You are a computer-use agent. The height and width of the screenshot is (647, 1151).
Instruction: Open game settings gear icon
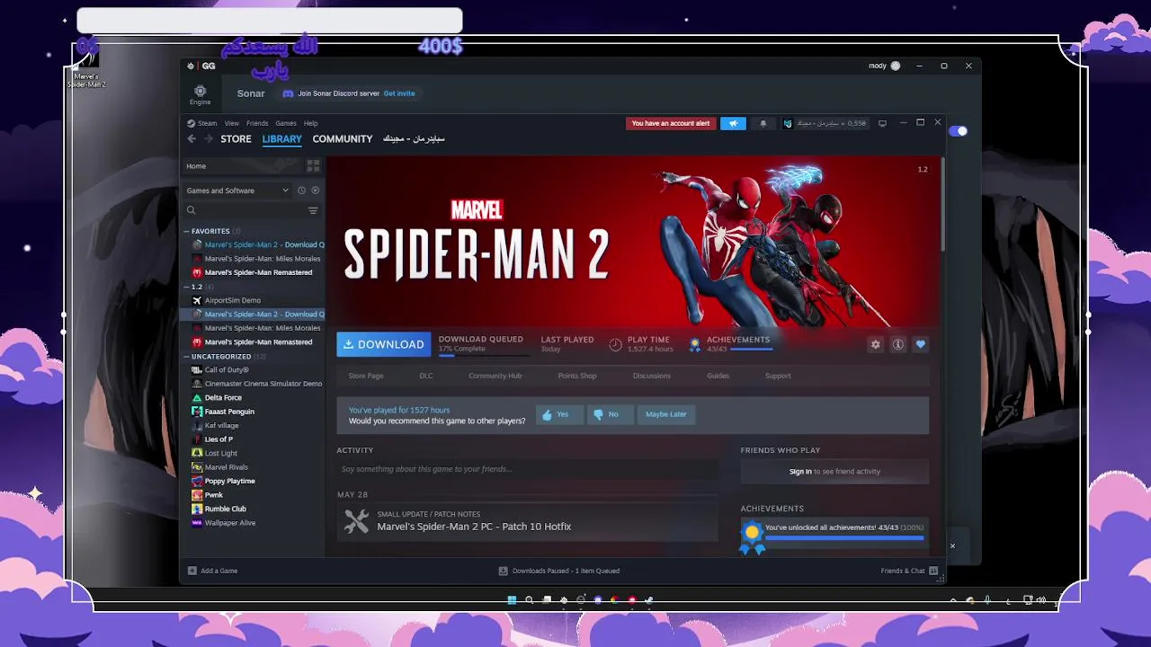(875, 344)
